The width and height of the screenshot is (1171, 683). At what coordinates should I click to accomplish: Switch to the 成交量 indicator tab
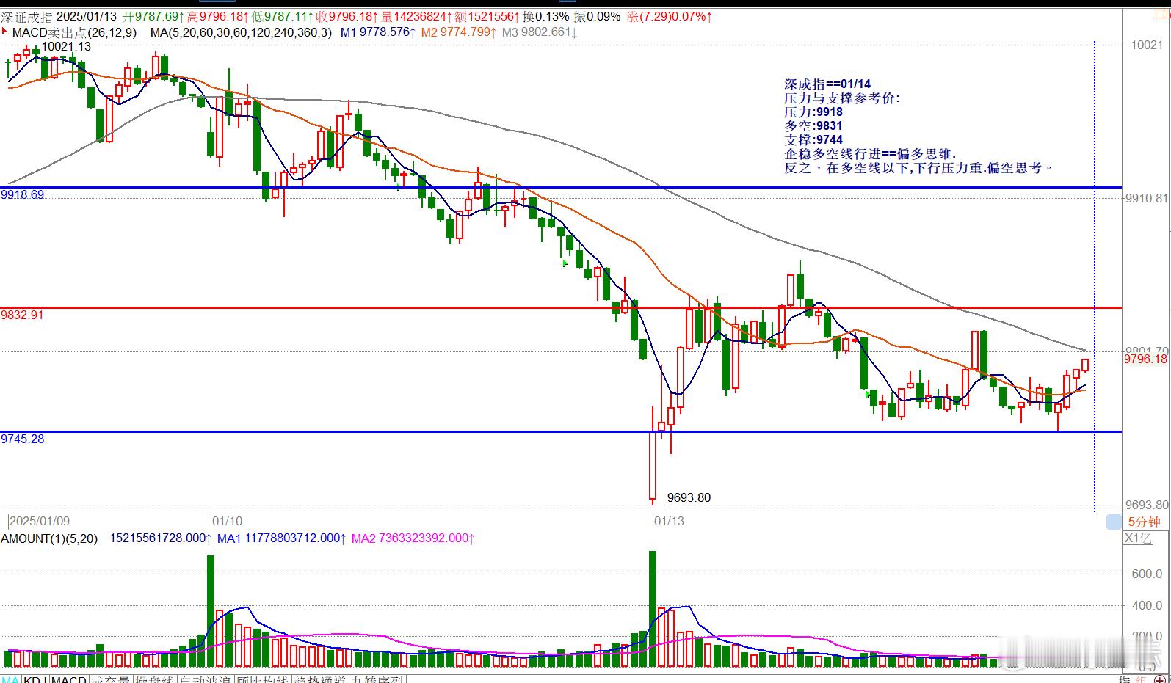(111, 680)
